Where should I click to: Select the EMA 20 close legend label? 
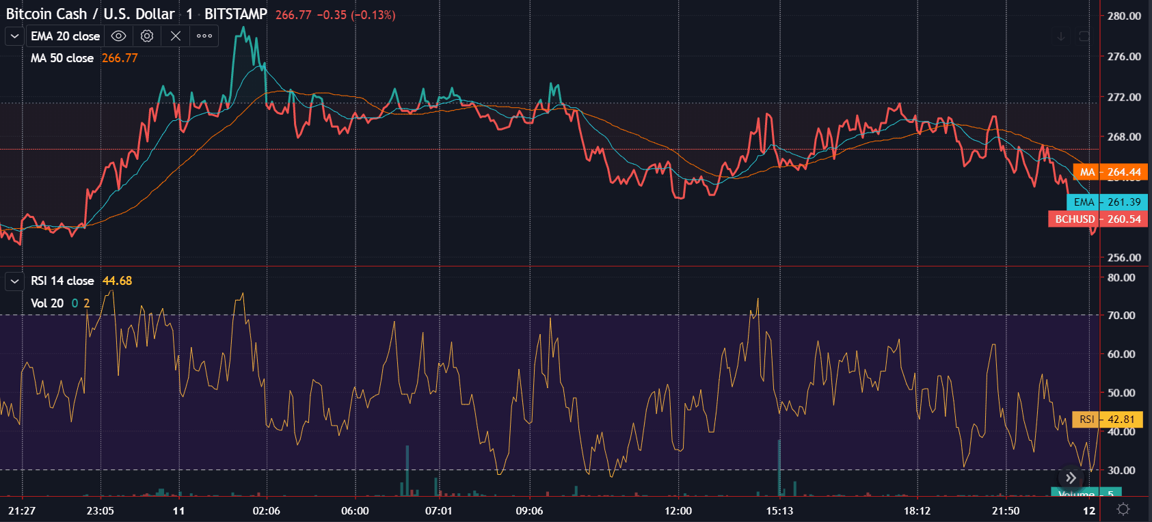pos(66,36)
